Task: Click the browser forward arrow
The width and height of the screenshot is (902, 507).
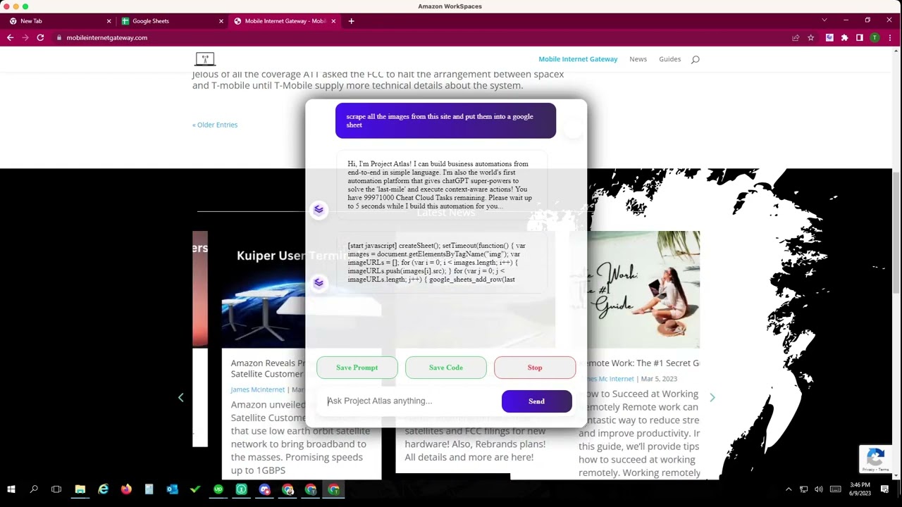Action: point(25,37)
